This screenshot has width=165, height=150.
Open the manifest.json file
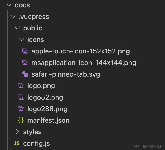pos(48,120)
